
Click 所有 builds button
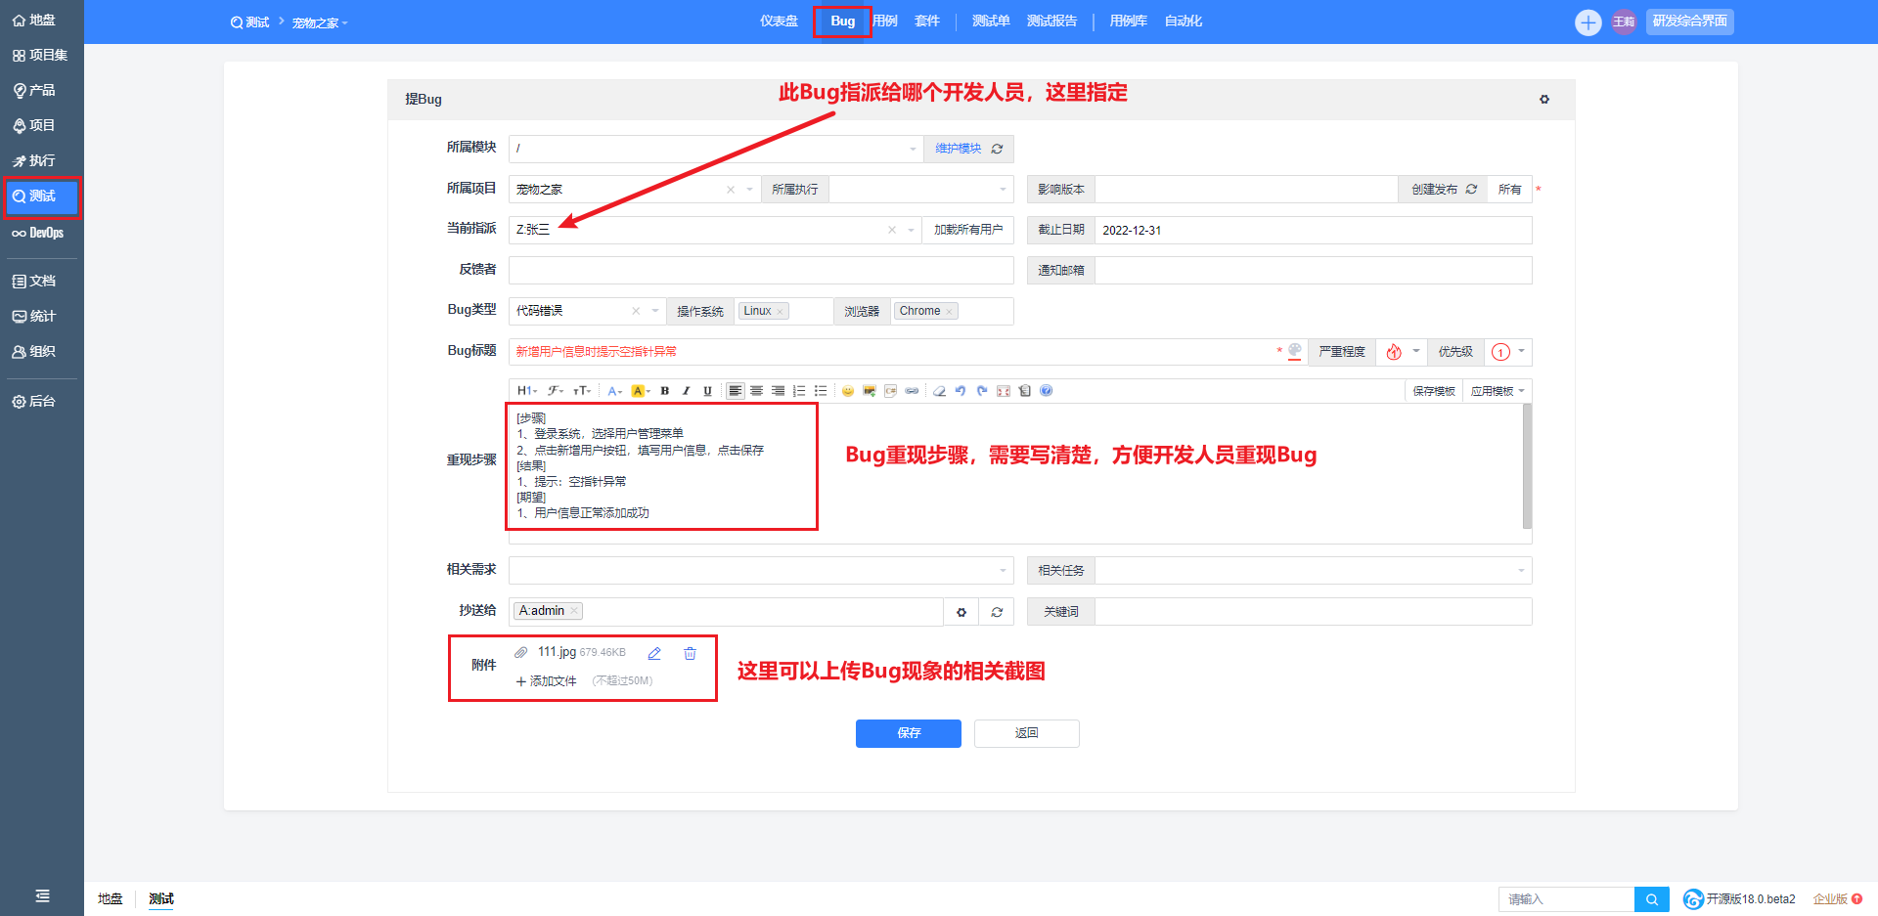pyautogui.click(x=1510, y=190)
